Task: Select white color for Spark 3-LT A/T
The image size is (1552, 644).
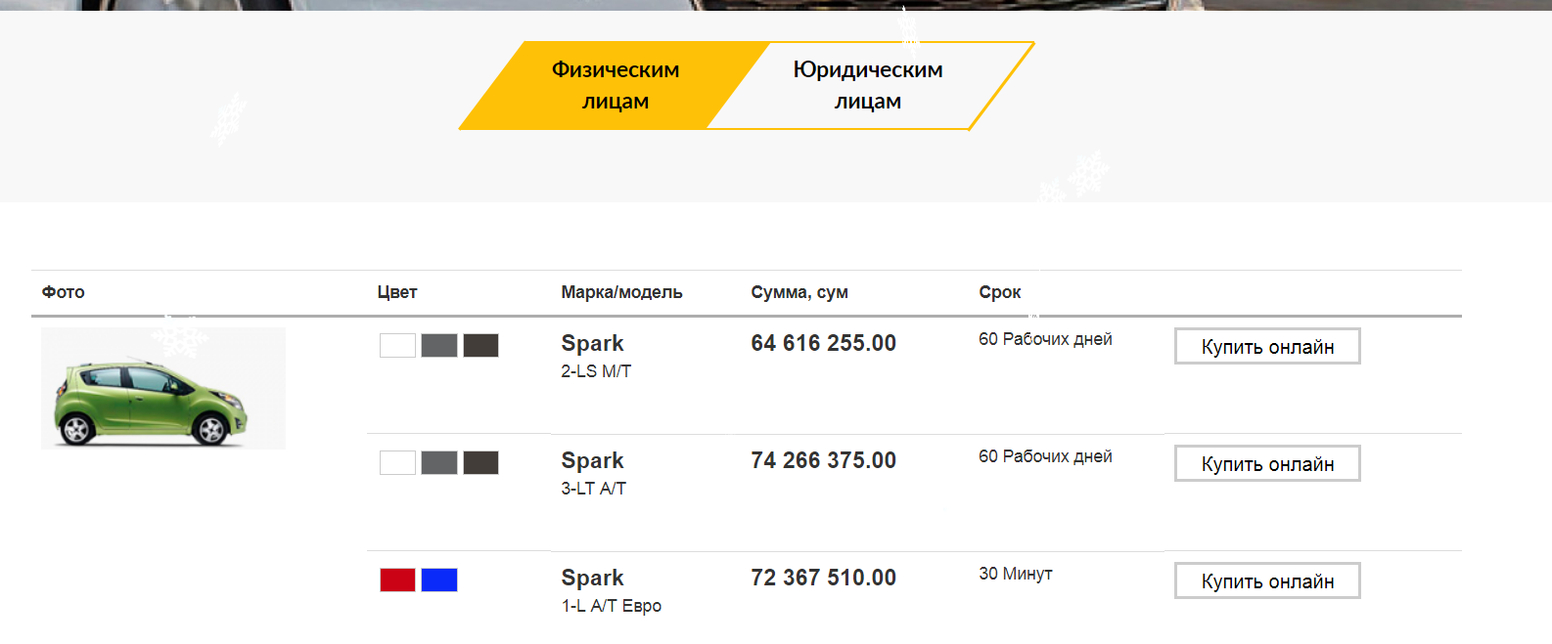Action: point(397,462)
